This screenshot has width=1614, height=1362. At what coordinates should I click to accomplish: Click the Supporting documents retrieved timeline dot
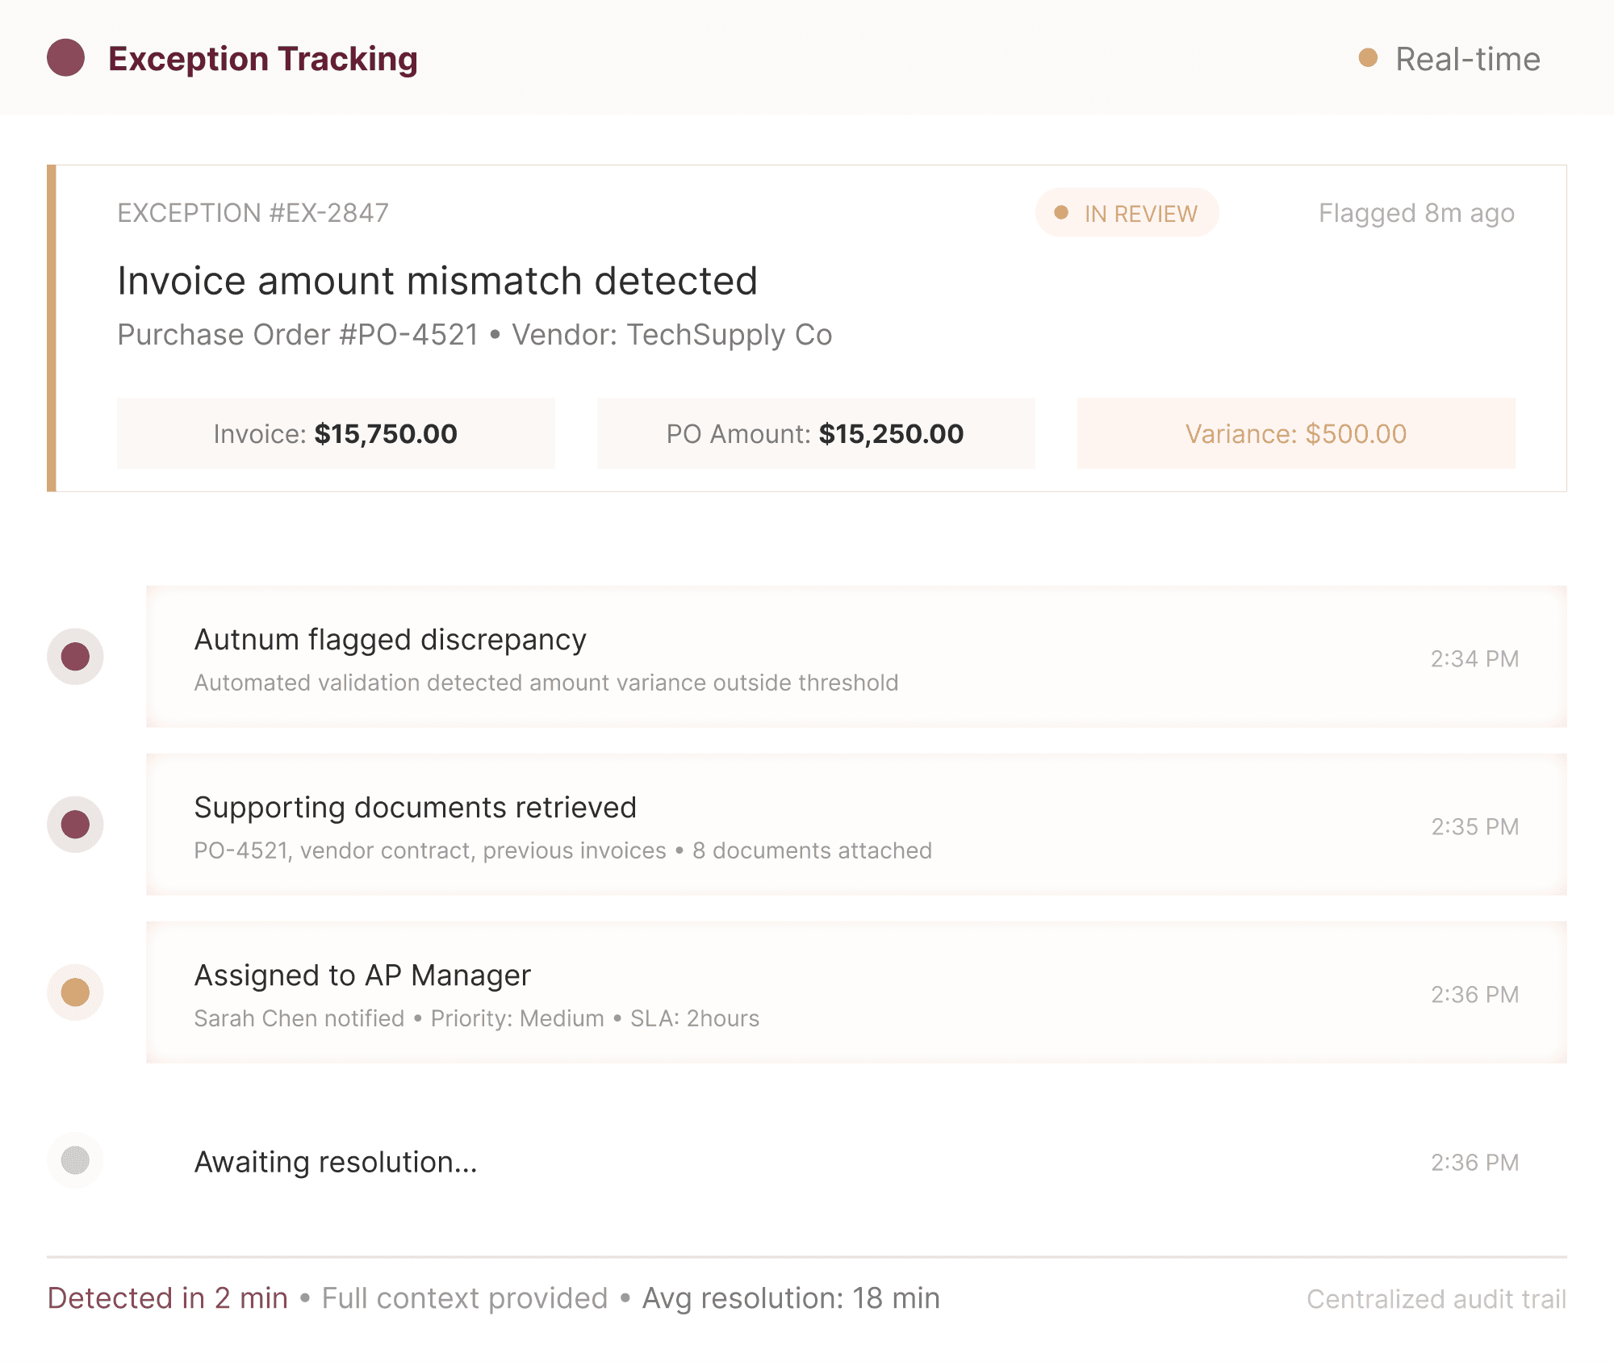click(75, 825)
